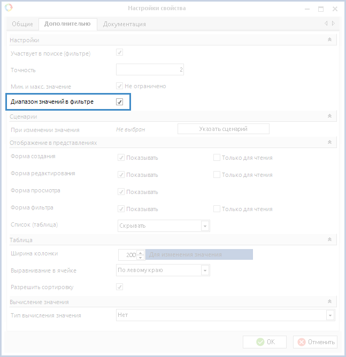The width and height of the screenshot is (346, 357).
Task: Collapse the Сценарии section chevron
Action: (x=329, y=116)
